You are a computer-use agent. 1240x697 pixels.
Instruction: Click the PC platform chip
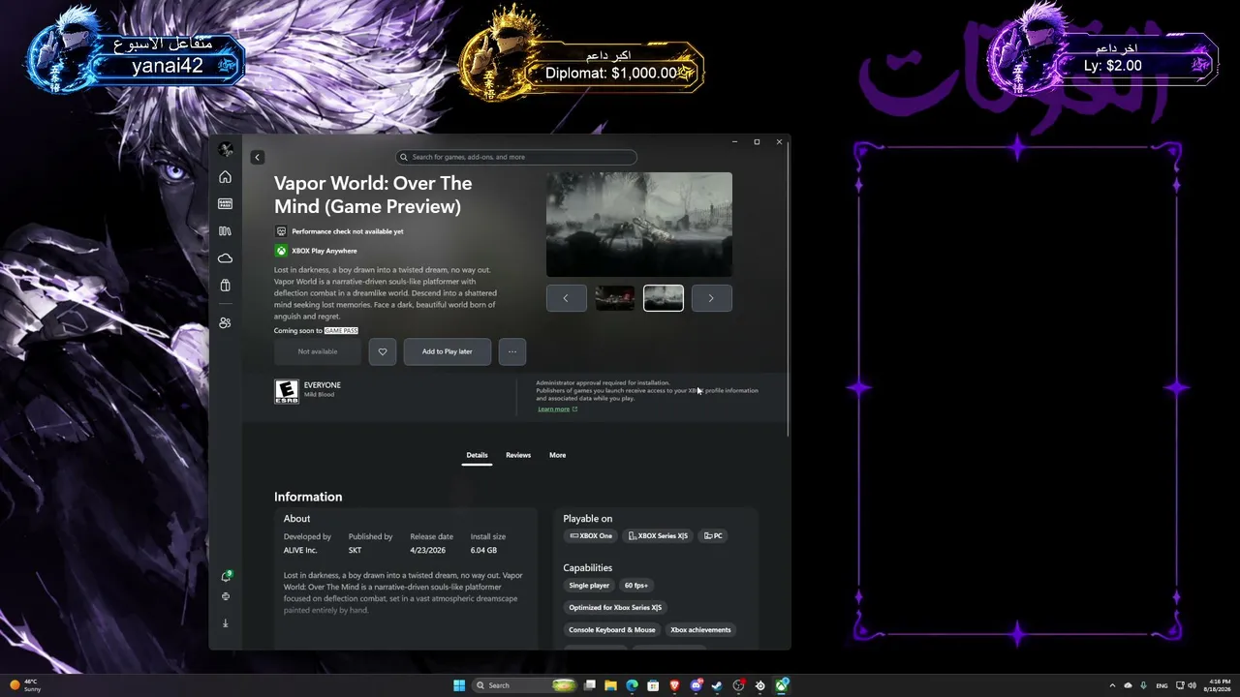tap(713, 536)
